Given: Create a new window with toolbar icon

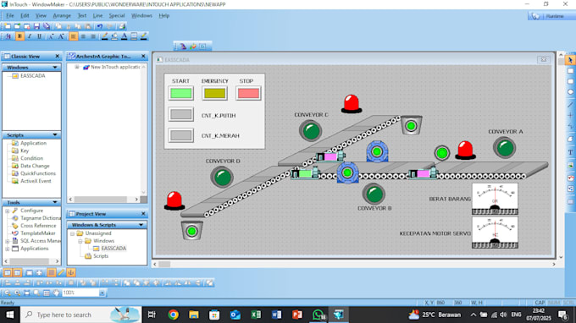Looking at the screenshot, I should tap(8, 26).
